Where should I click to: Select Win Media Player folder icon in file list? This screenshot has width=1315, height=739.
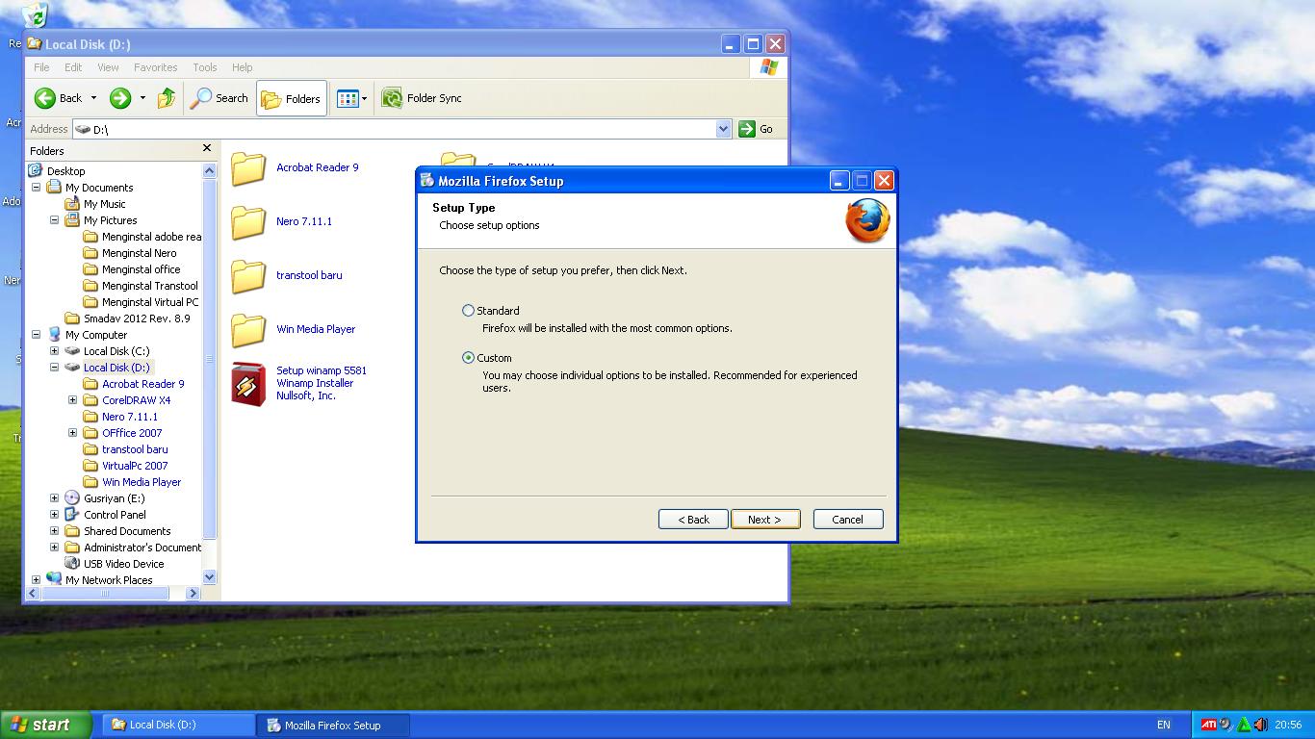(x=248, y=330)
